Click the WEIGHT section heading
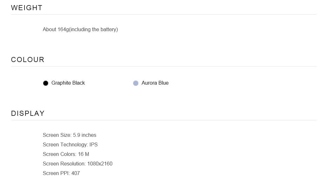The height and width of the screenshot is (189, 331). click(x=27, y=8)
